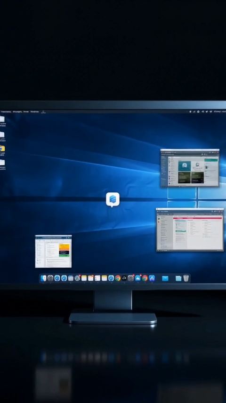Launch Chrome left of the black dock icon
The height and width of the screenshot is (403, 226).
[x=118, y=278]
